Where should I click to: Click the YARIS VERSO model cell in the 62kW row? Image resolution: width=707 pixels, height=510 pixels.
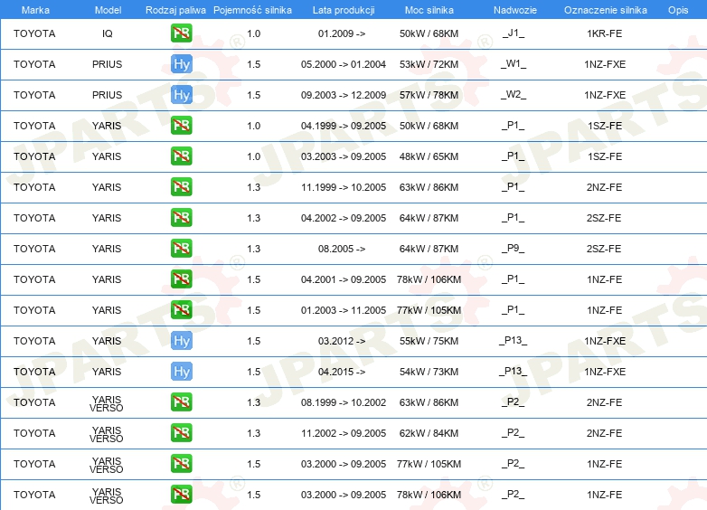click(x=107, y=434)
